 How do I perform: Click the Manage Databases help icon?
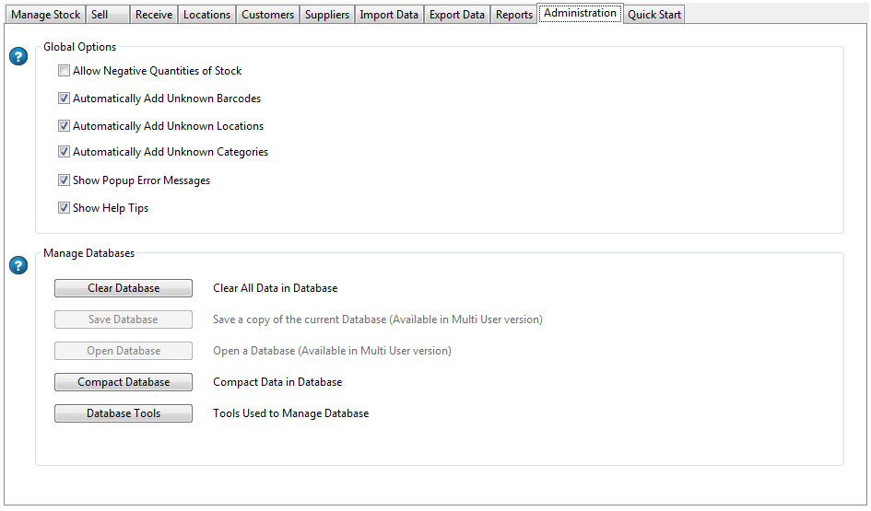tap(18, 266)
